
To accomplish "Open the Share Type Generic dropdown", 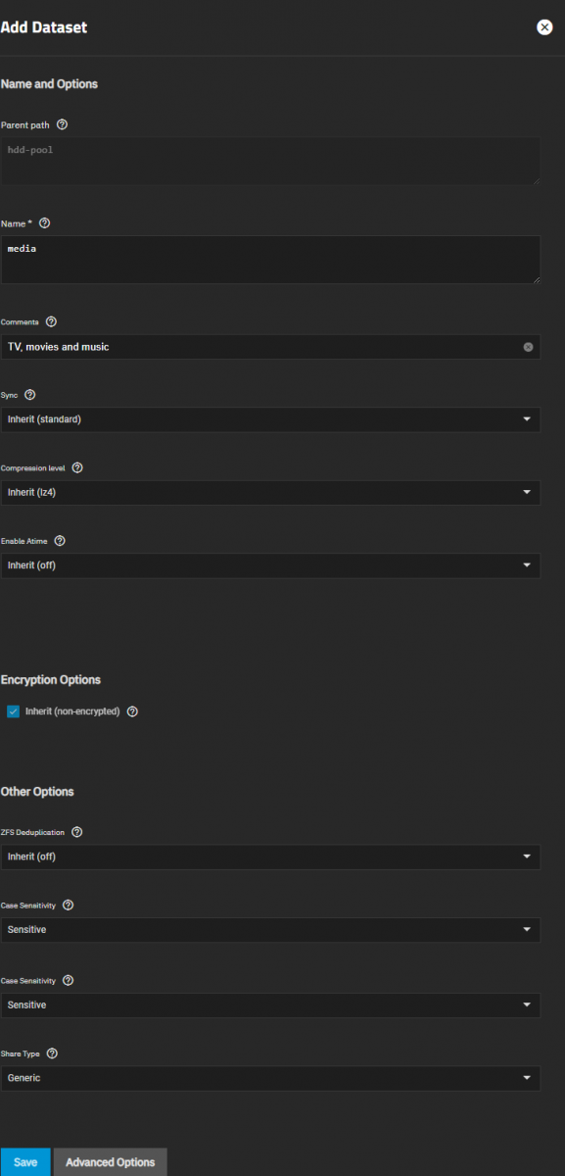I will tap(270, 1078).
